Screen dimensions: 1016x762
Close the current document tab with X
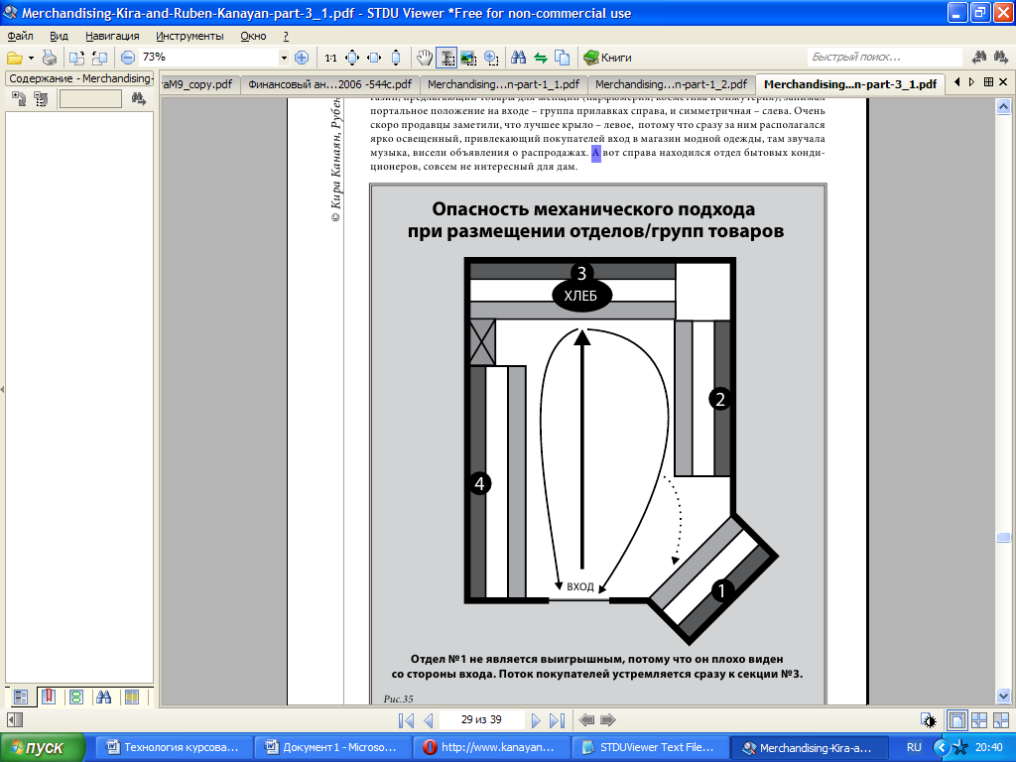(x=1003, y=82)
